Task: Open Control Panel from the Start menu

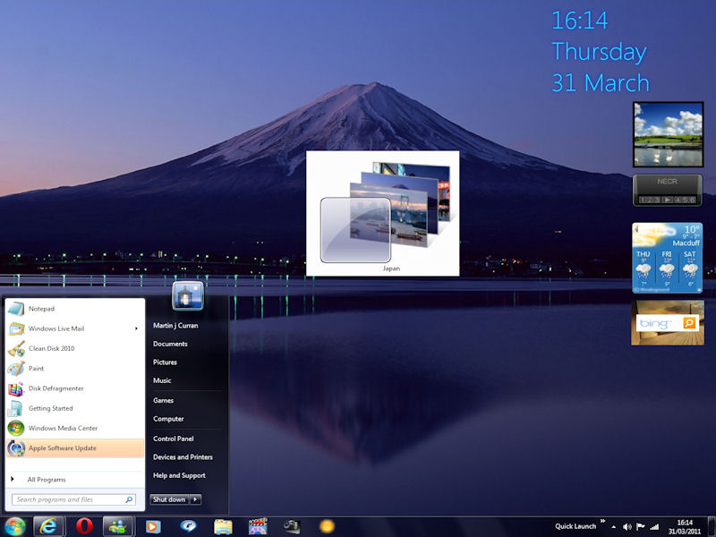Action: pyautogui.click(x=173, y=439)
